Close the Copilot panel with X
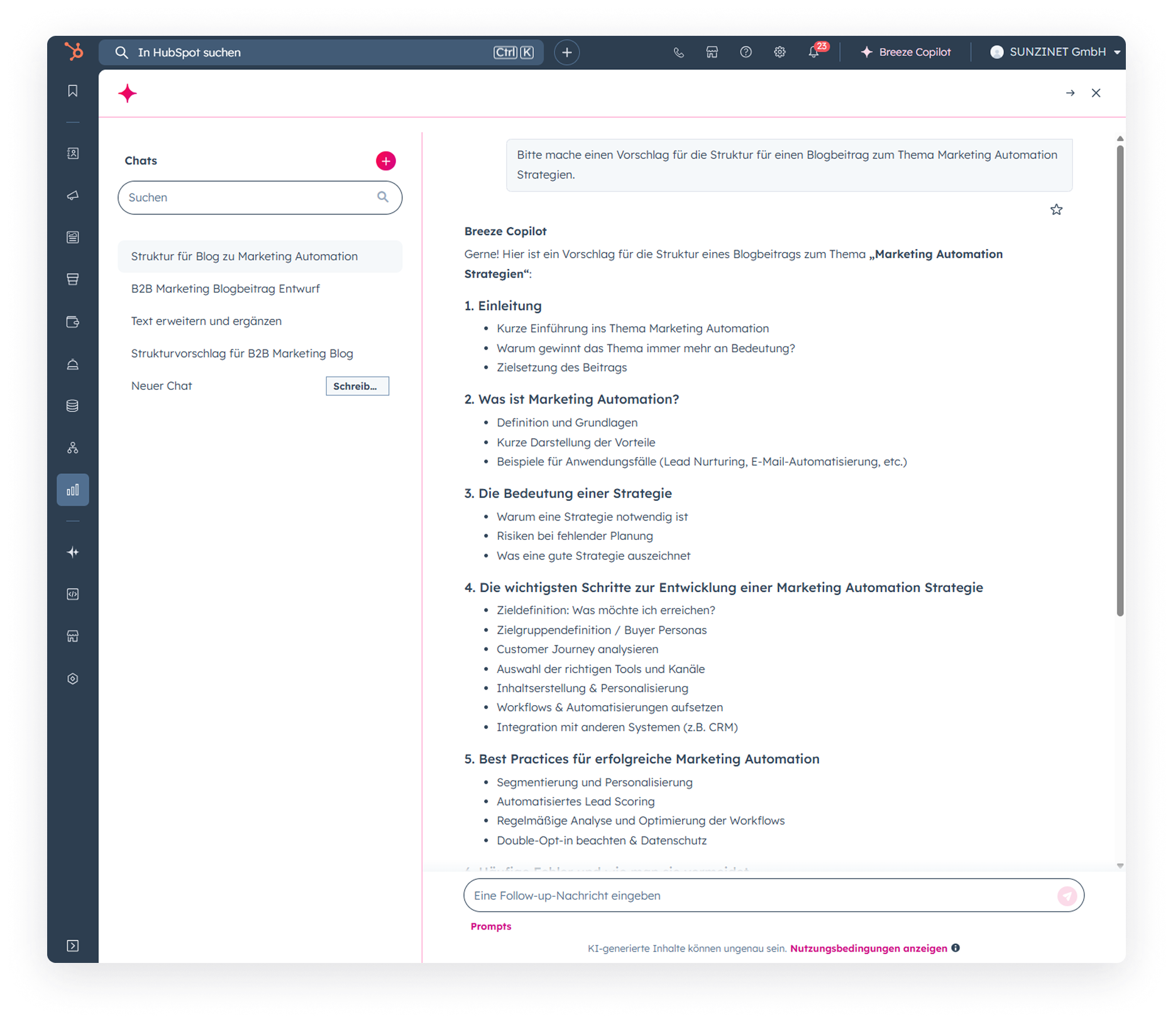The image size is (1173, 1022). pyautogui.click(x=1096, y=93)
